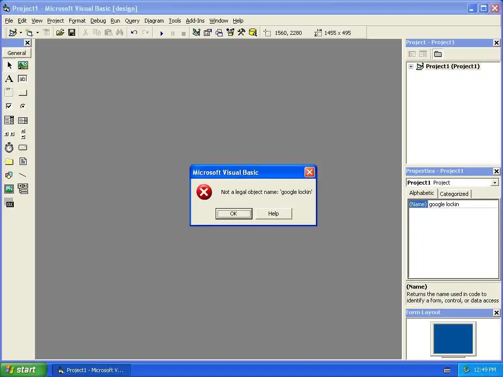Pick the CommandButton control tool
503x377 pixels.
point(23,93)
